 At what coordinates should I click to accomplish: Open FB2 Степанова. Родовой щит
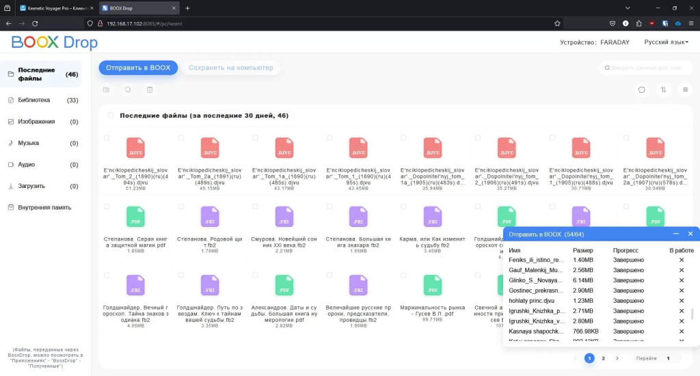210,217
